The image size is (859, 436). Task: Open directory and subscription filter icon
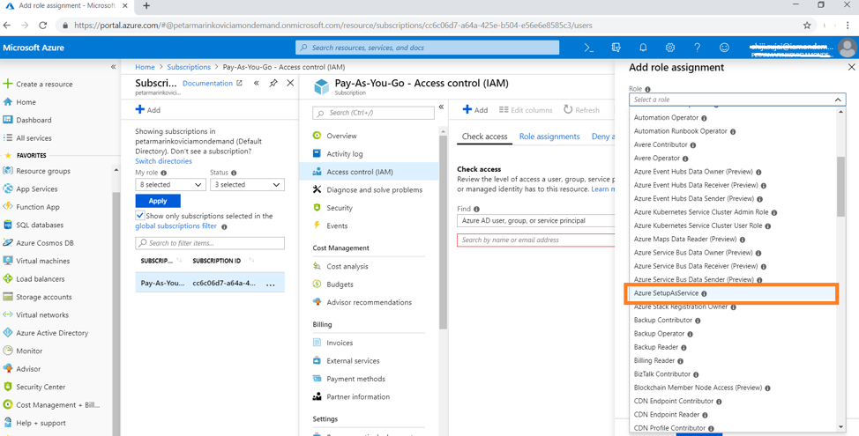tap(616, 48)
